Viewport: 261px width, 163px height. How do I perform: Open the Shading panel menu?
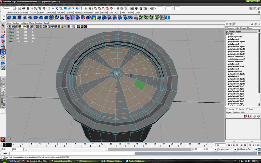coord(16,23)
